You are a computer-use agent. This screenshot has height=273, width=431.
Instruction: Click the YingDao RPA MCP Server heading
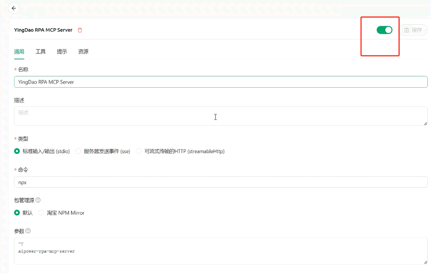[x=43, y=30]
